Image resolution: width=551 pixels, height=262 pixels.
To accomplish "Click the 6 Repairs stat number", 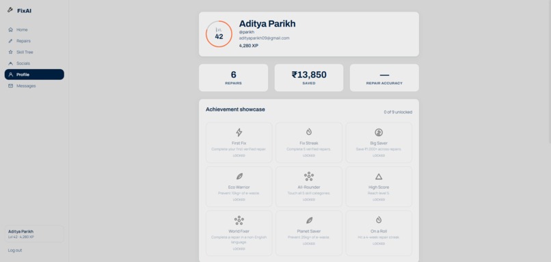I will pos(233,75).
